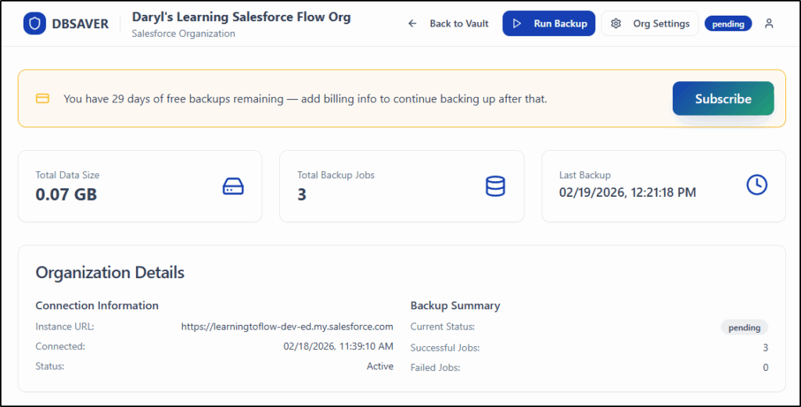Click the Total Backup Jobs card

point(401,186)
